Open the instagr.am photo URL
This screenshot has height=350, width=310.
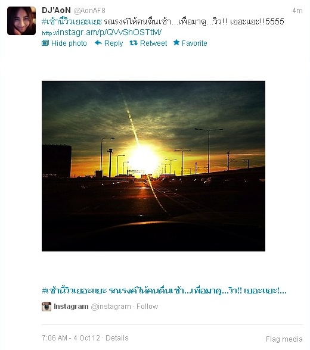[x=102, y=33]
